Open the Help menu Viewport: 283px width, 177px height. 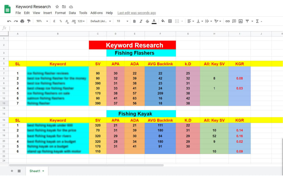click(x=109, y=13)
